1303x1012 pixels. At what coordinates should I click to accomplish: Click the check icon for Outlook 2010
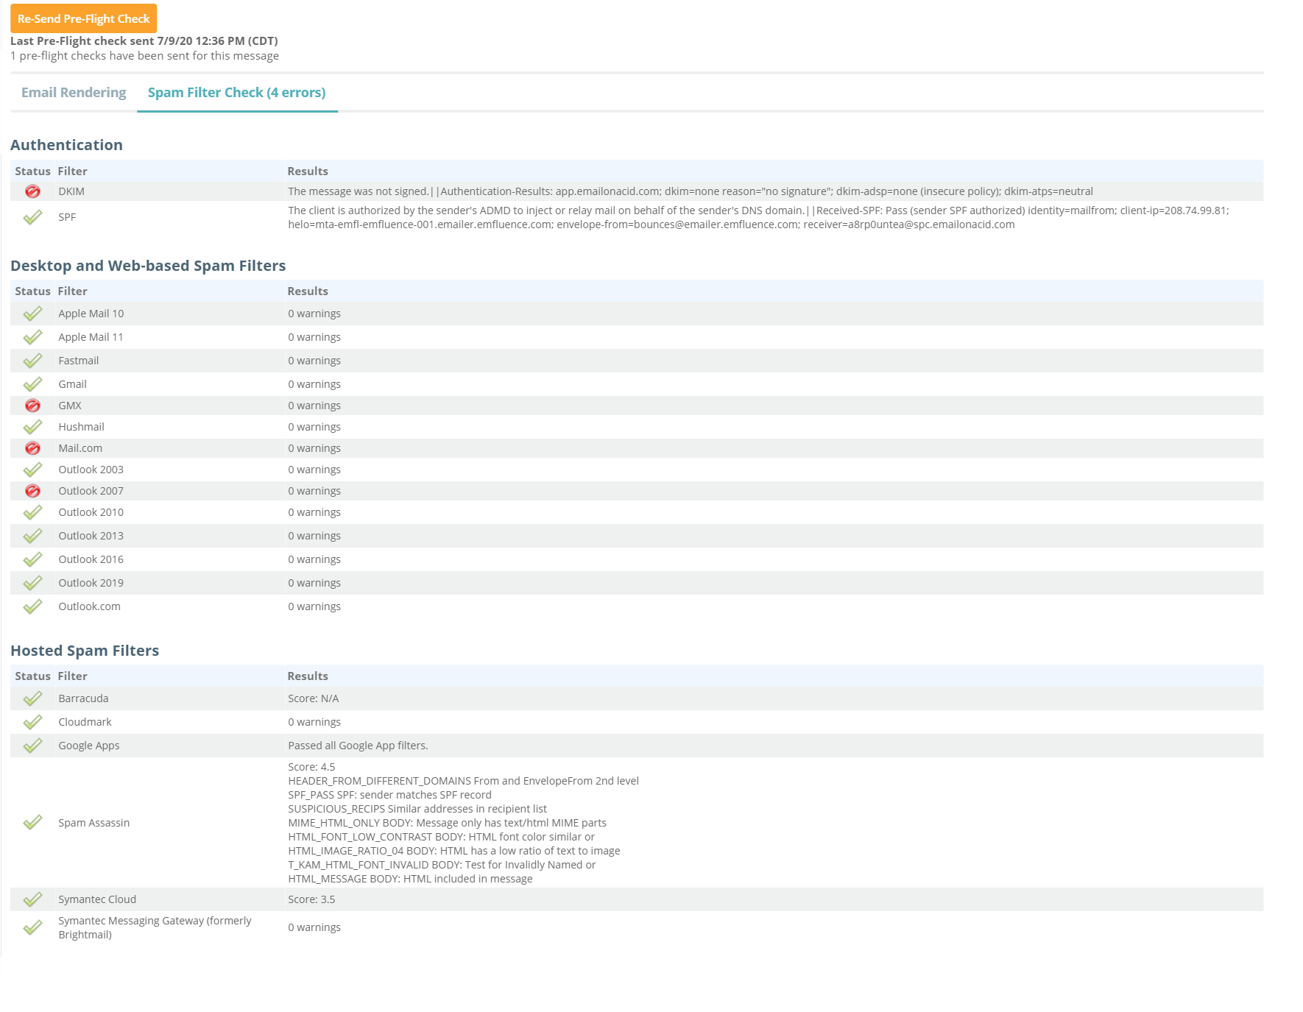pyautogui.click(x=32, y=512)
